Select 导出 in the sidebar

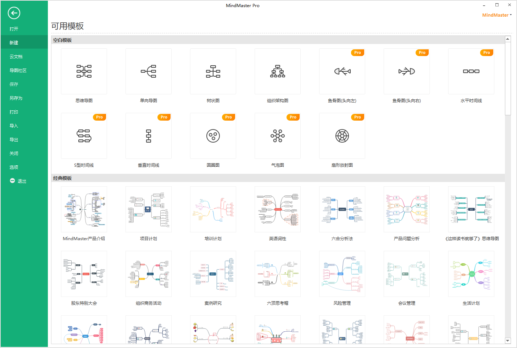[14, 140]
